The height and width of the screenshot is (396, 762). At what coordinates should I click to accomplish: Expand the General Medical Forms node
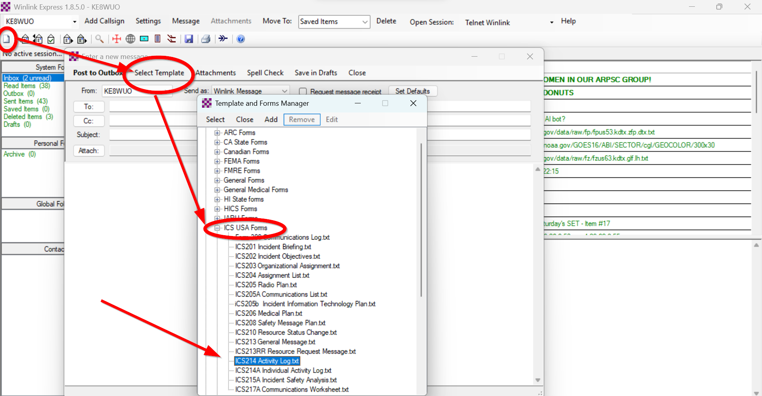click(217, 190)
